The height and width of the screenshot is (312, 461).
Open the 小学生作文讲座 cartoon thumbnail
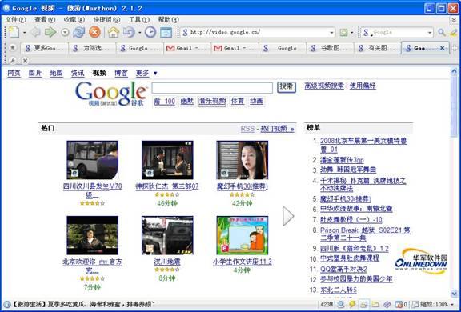[243, 235]
